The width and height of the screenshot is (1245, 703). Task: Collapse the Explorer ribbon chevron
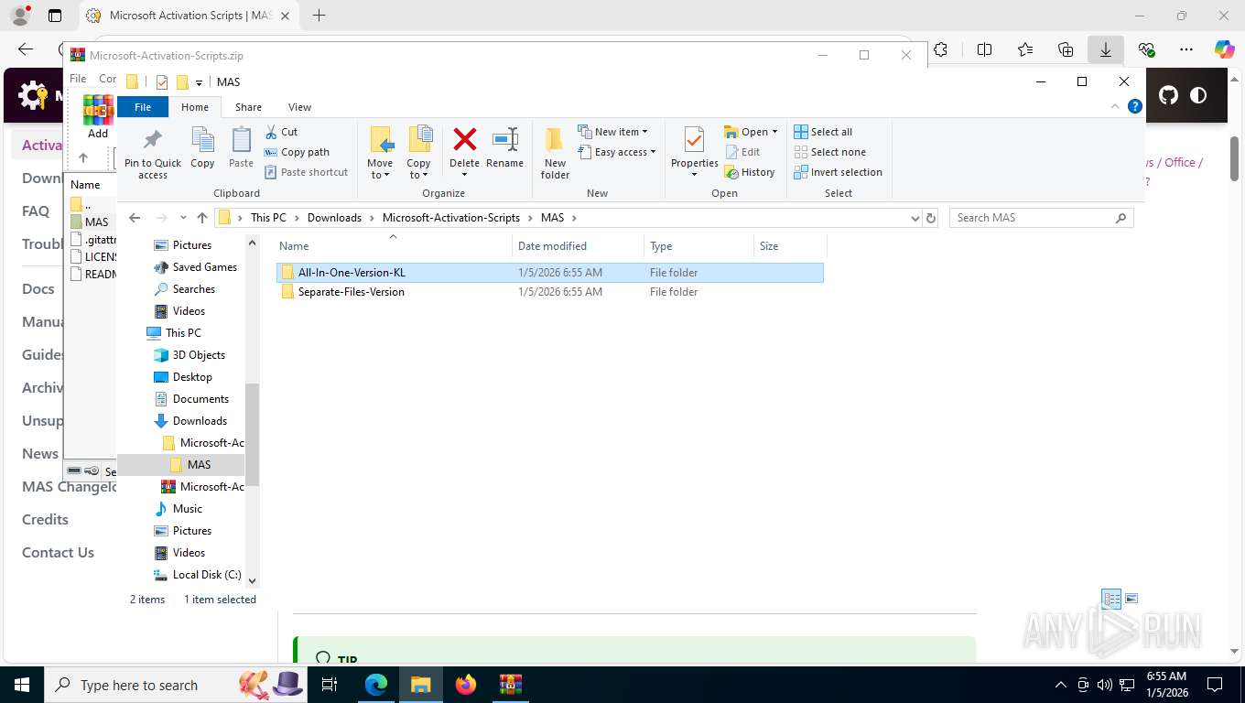(1115, 106)
